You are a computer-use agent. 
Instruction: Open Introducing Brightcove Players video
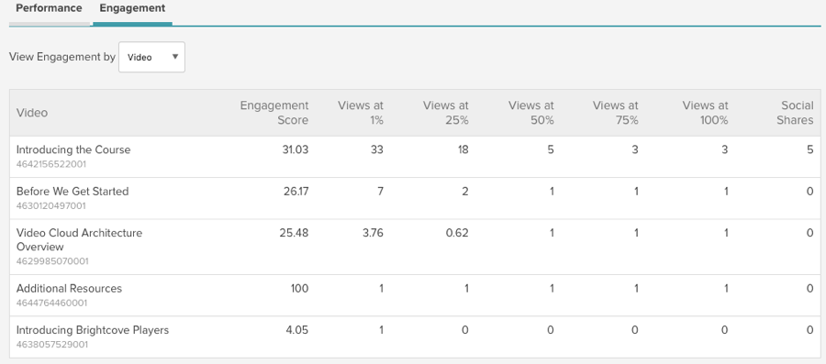tap(93, 330)
